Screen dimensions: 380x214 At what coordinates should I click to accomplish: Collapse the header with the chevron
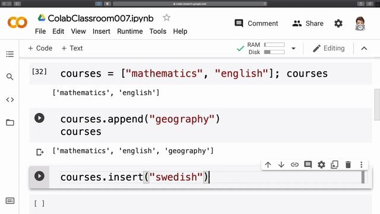pyautogui.click(x=364, y=48)
